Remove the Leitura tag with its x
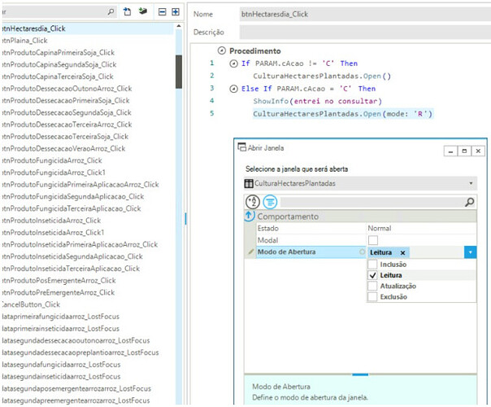 tap(402, 253)
